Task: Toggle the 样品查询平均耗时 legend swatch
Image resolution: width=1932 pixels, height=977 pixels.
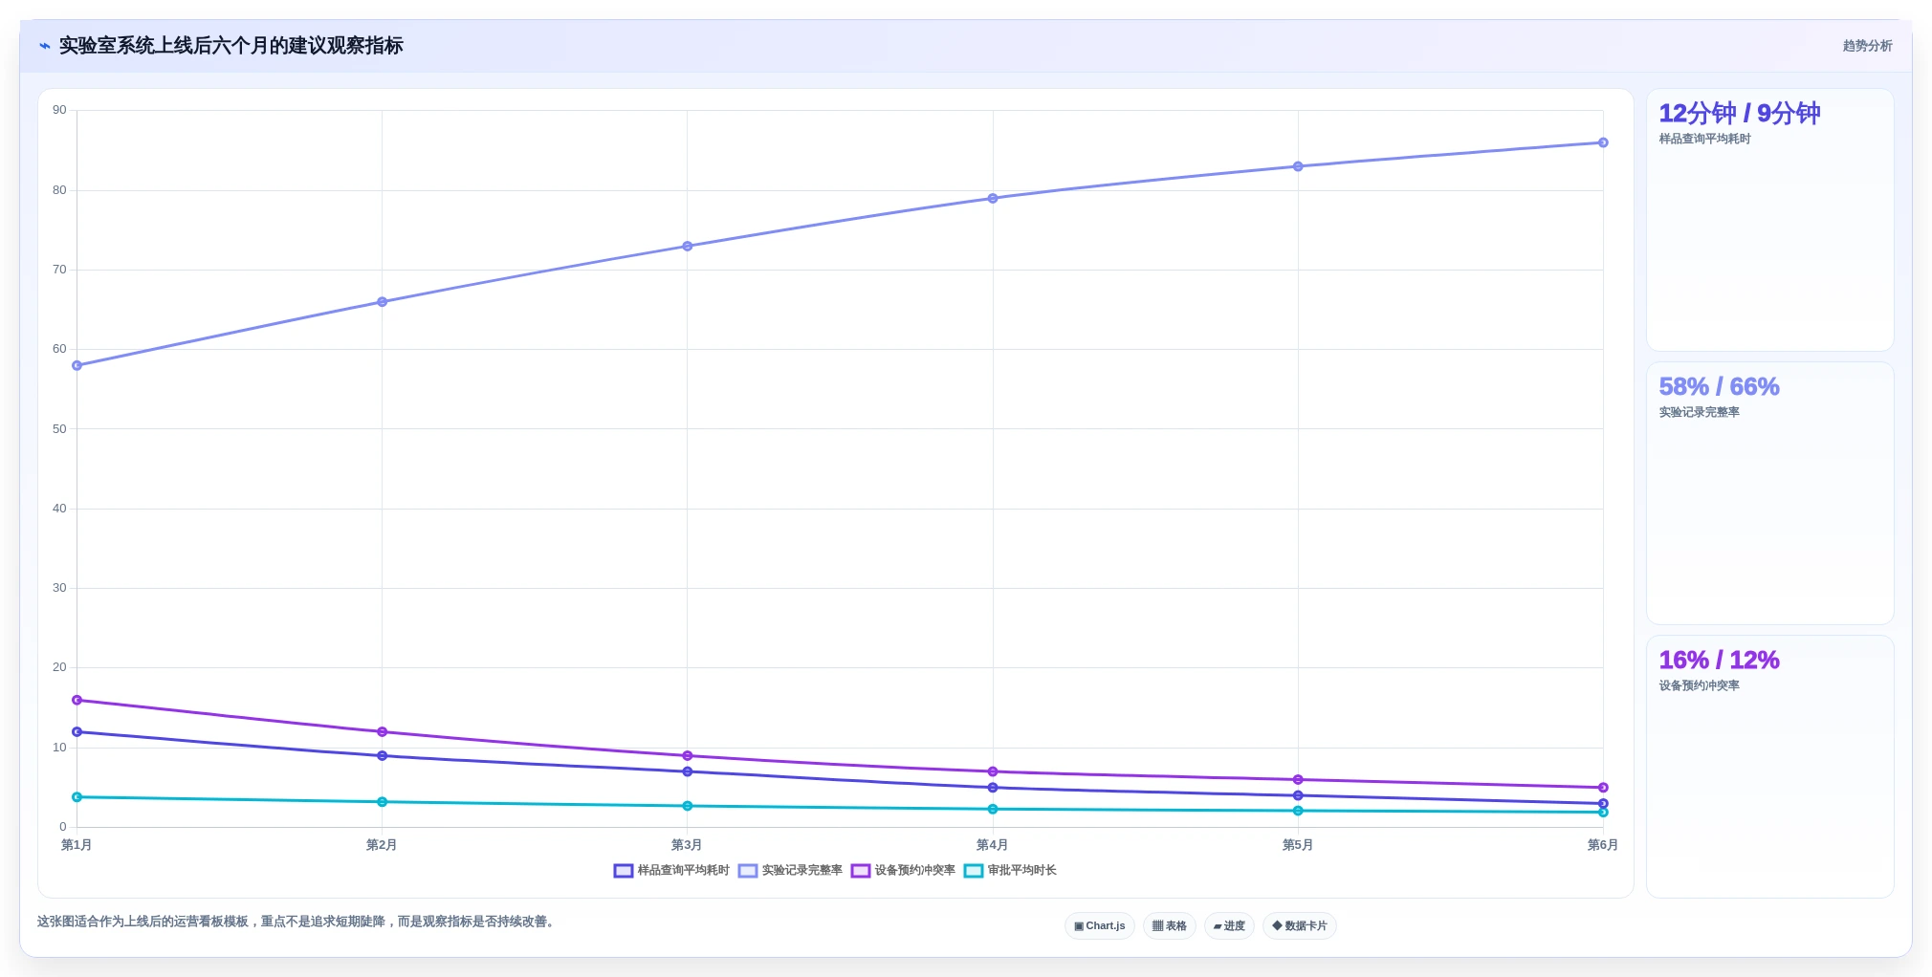Action: [x=624, y=871]
